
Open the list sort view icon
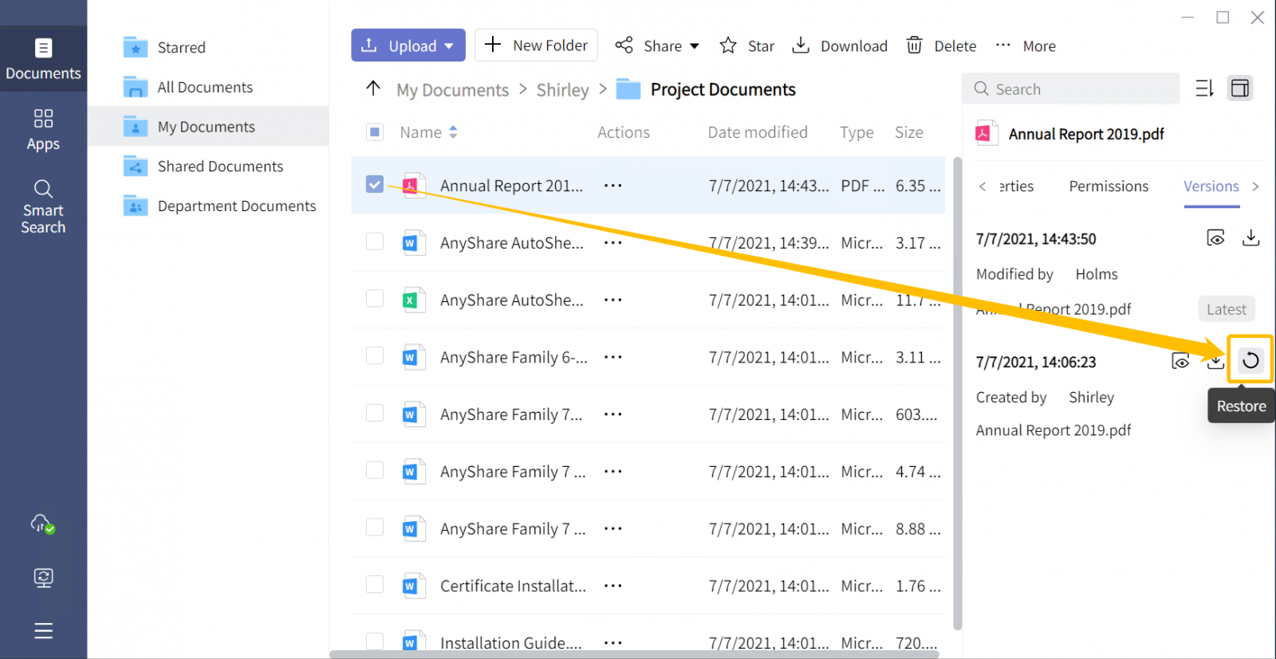[1204, 88]
